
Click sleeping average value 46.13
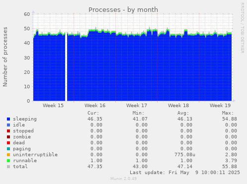185,119
